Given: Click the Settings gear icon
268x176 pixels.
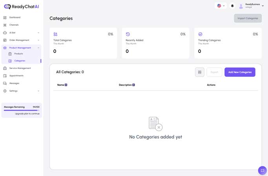Looking at the screenshot, I should [x=5, y=91].
